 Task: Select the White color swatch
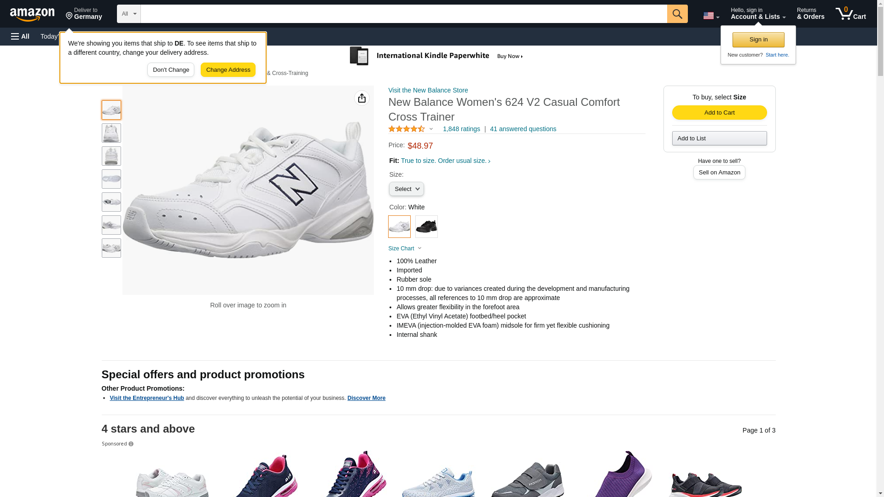click(399, 226)
